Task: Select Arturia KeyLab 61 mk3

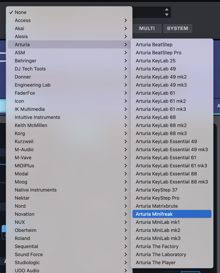Action: [172, 109]
